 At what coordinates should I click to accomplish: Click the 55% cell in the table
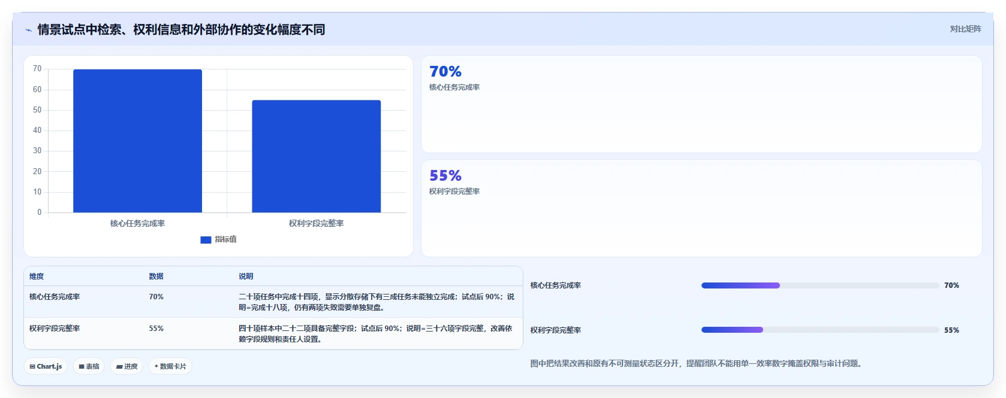click(x=156, y=329)
